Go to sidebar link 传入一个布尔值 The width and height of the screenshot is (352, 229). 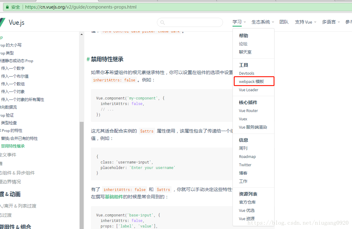(x=15, y=76)
